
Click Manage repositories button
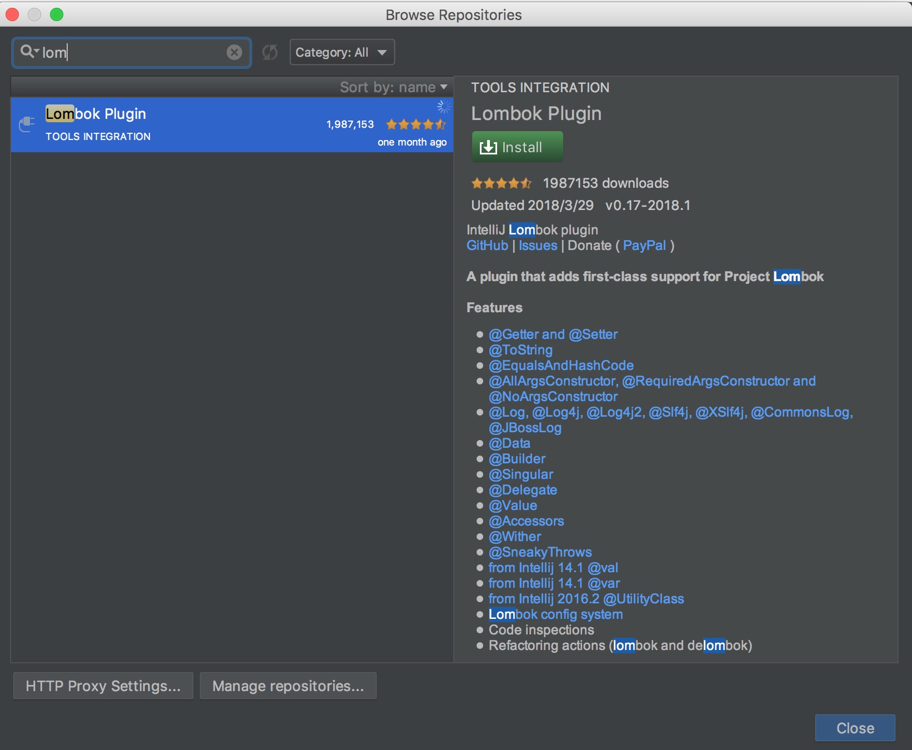tap(288, 686)
